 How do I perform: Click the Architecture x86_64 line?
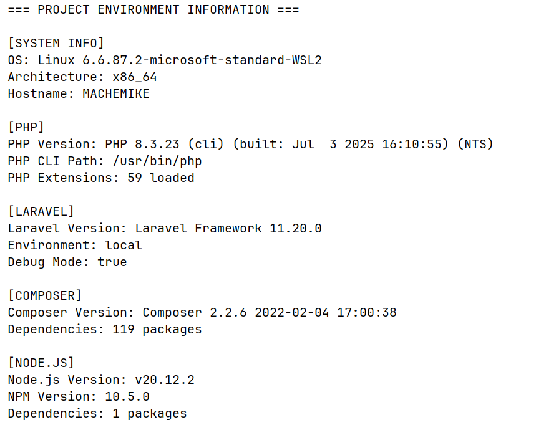pyautogui.click(x=82, y=77)
